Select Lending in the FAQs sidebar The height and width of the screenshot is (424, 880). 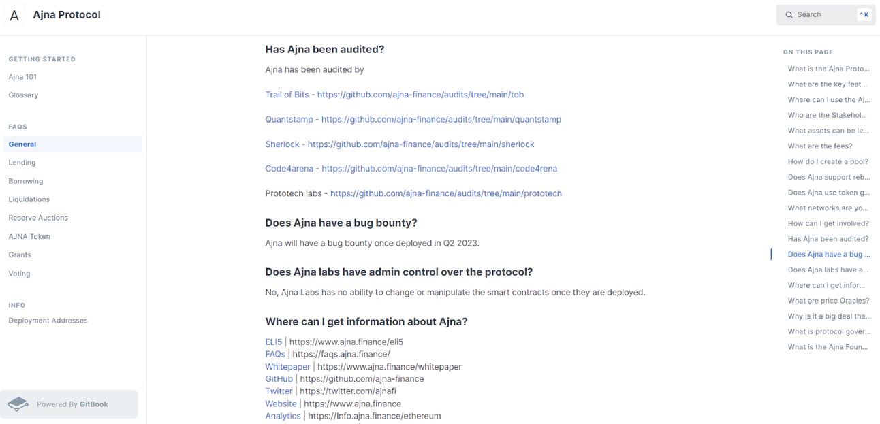pos(22,163)
